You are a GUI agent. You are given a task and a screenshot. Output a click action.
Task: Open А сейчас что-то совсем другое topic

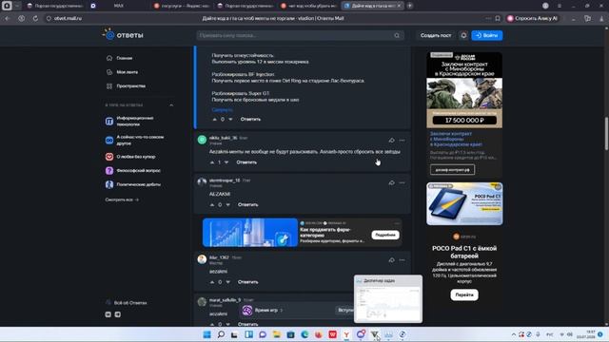point(135,140)
